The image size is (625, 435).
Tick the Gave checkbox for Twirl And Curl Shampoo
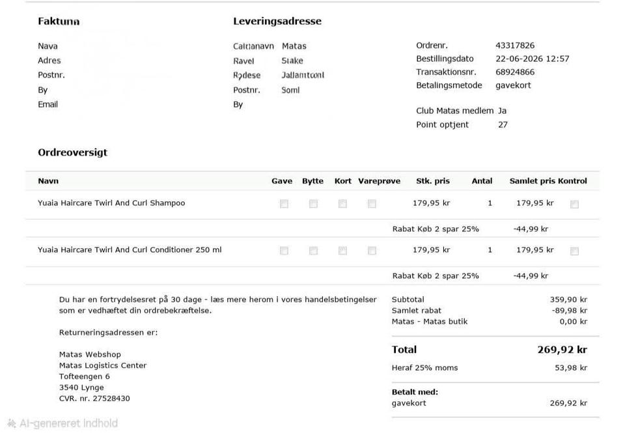pos(284,204)
